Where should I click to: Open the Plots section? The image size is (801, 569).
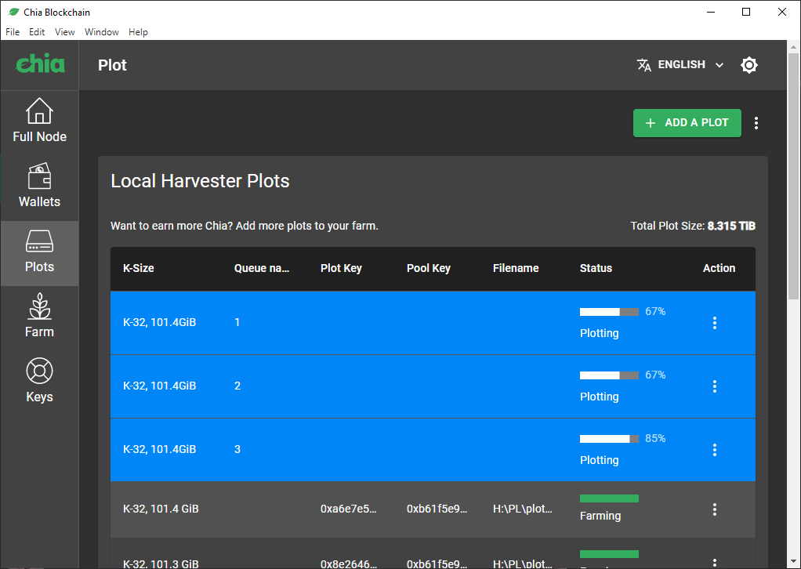(39, 253)
